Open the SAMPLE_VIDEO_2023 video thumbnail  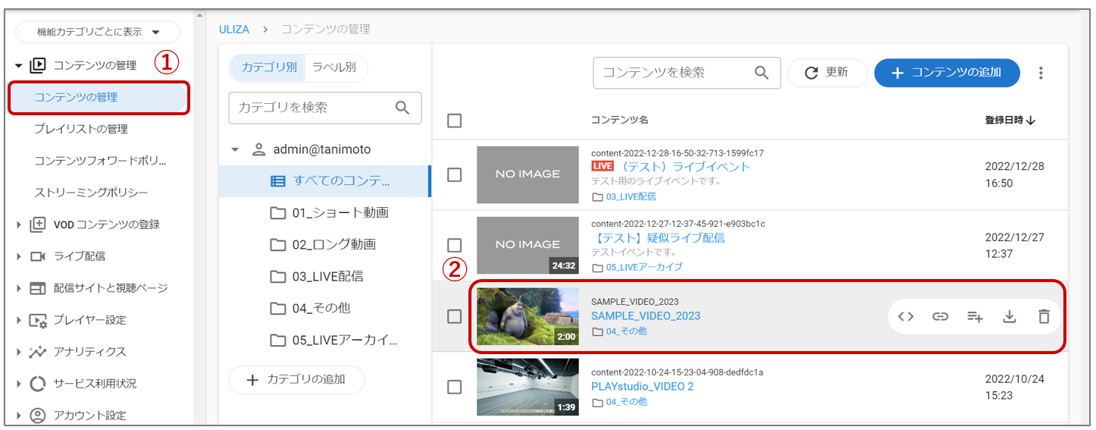(x=528, y=316)
